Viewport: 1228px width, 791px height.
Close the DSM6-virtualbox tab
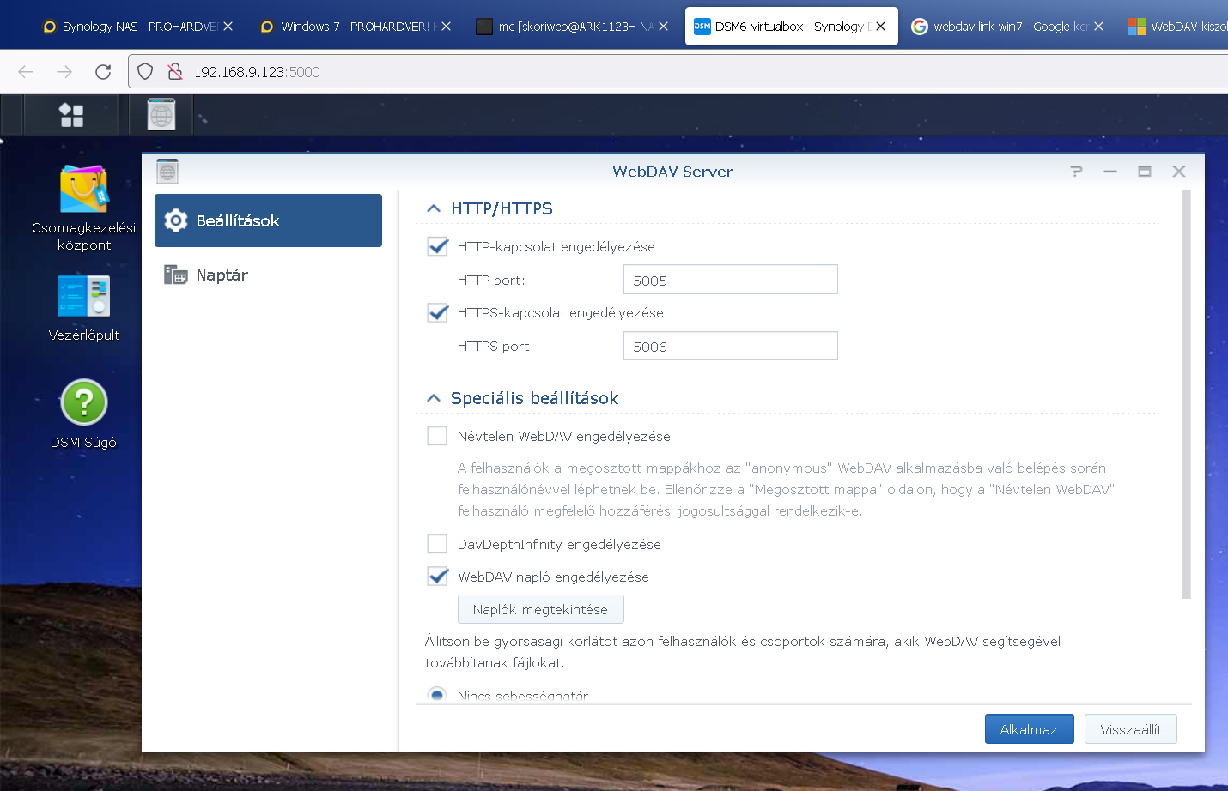click(881, 27)
